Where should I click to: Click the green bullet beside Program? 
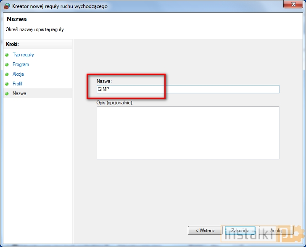click(x=7, y=64)
